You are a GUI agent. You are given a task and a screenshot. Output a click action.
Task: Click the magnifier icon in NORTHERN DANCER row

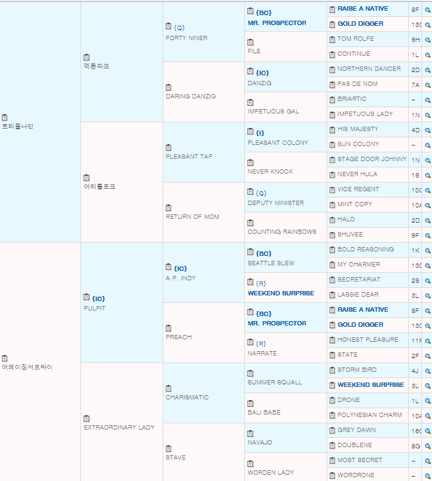tap(428, 70)
